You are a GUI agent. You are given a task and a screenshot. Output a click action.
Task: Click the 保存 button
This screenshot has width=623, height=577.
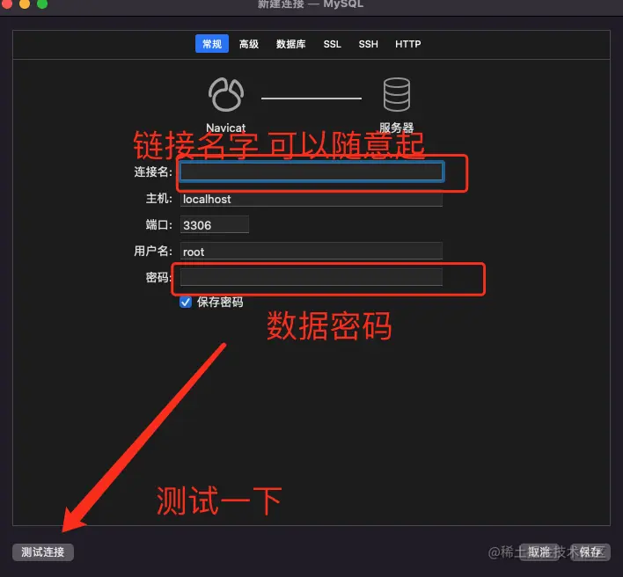pyautogui.click(x=590, y=552)
